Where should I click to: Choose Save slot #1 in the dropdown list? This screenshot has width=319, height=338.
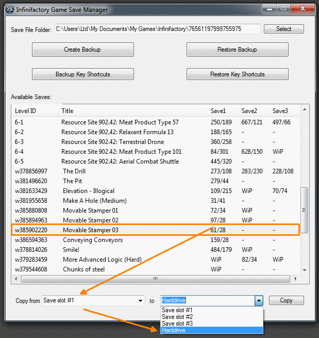[212, 310]
